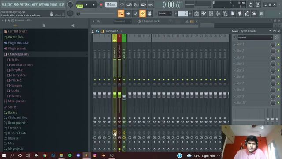The image size is (282, 159).
Task: Open Windows Start menu
Action: pyautogui.click(x=4, y=155)
